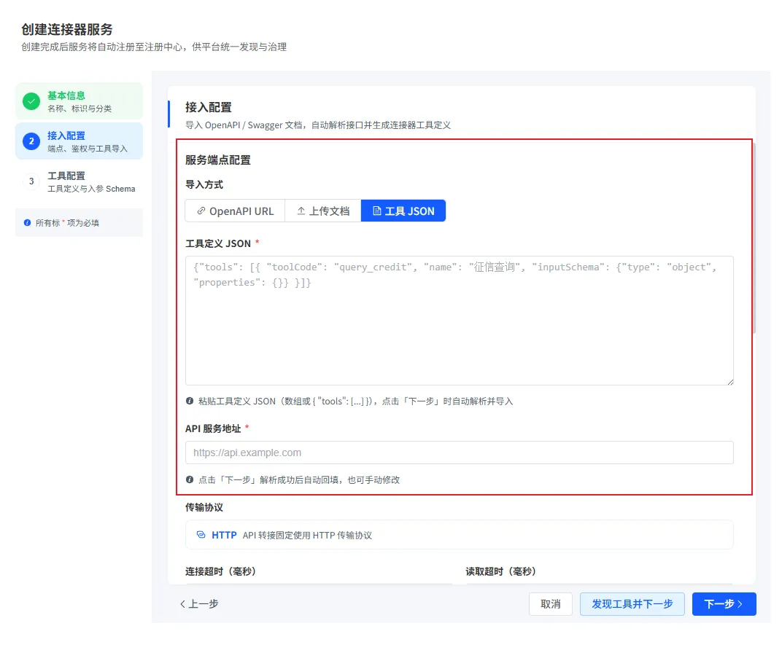Click the 导入 OpenAPI / Swagger 文档 description text
The height and width of the screenshot is (658, 782).
318,125
